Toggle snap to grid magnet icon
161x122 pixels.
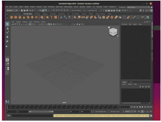pyautogui.click(x=54, y=10)
